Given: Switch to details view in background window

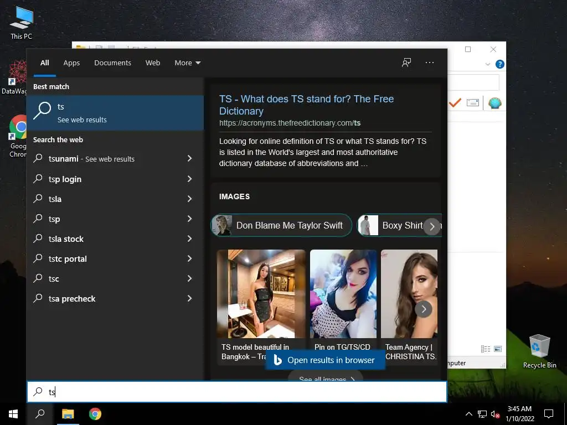Looking at the screenshot, I should (485, 349).
